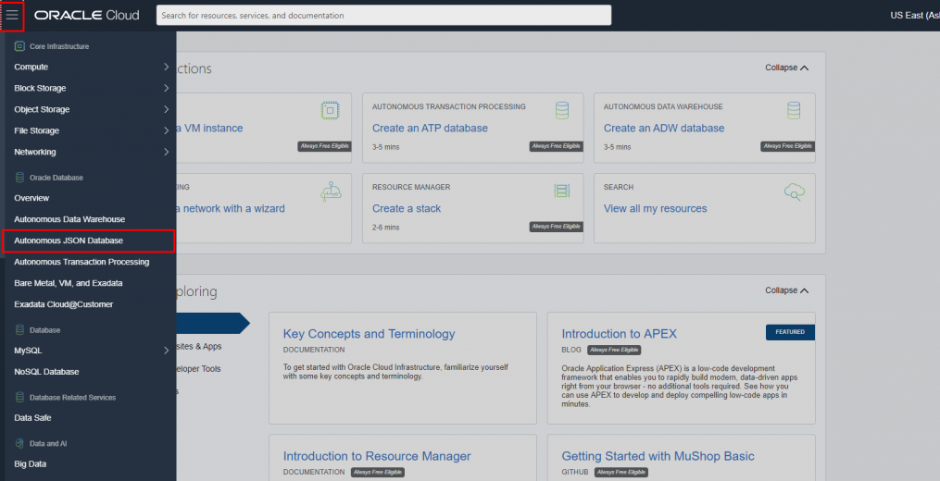Open File Storage menu item
940x481 pixels.
tap(36, 130)
